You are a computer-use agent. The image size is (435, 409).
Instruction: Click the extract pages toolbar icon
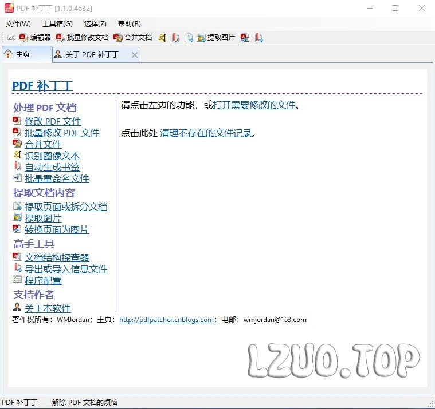coord(189,38)
